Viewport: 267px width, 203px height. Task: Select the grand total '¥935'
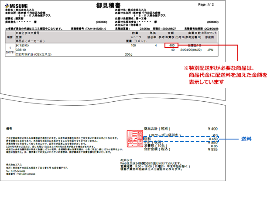212,150
